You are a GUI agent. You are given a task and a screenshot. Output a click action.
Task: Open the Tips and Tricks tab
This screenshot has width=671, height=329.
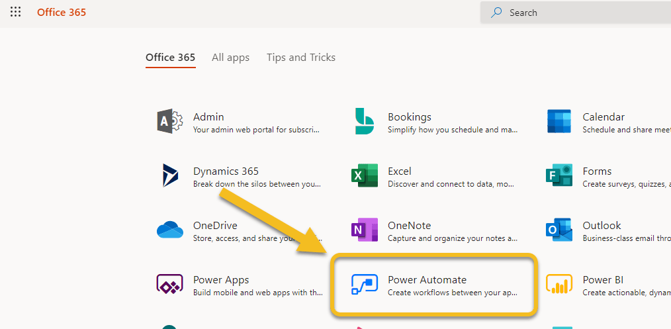tap(301, 58)
